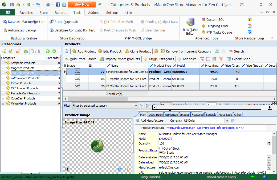The image size is (277, 180).
Task: Click the checklist icon in quick access bar
Action: (12, 5)
